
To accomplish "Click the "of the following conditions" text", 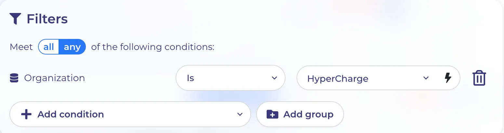I will [153, 47].
